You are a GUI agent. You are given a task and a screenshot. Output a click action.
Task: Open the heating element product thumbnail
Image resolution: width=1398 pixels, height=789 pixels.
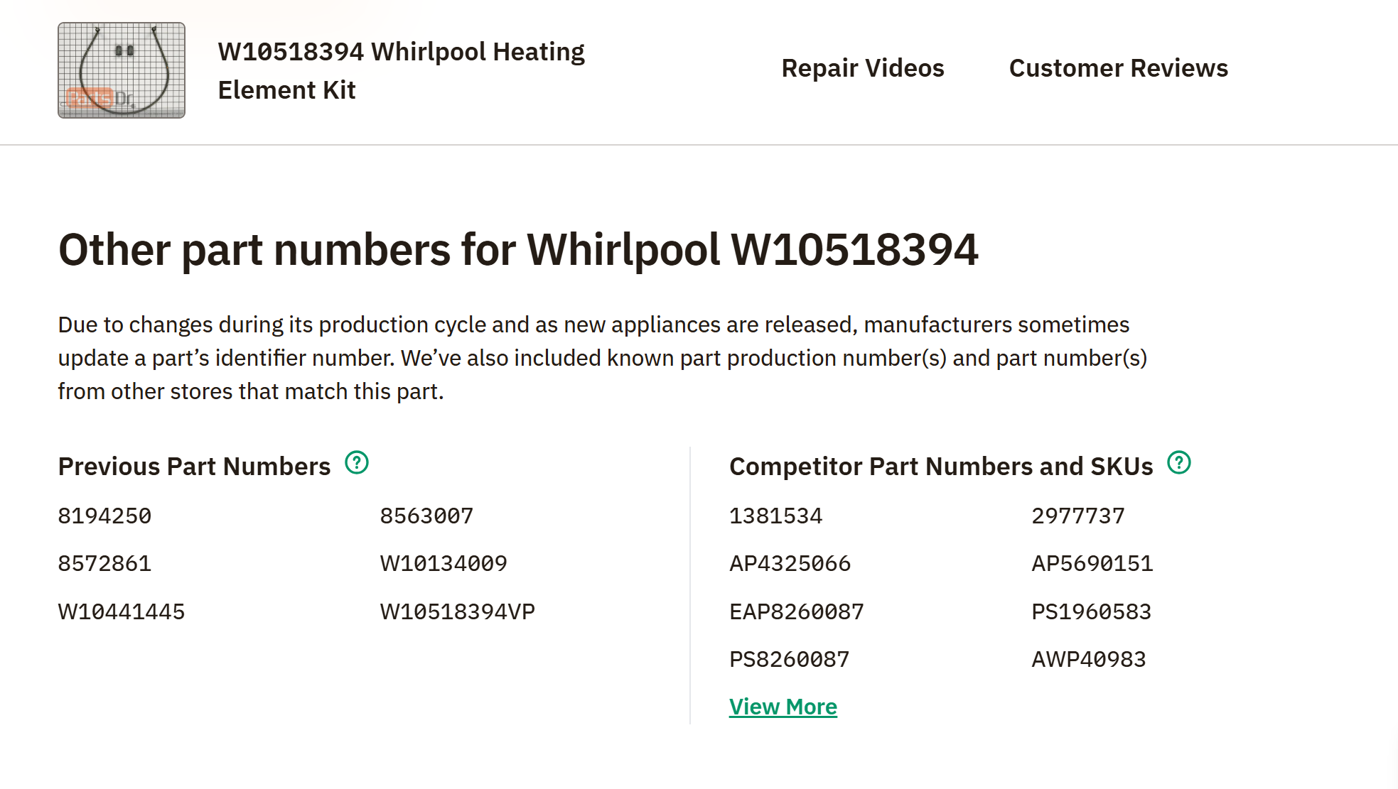(122, 70)
